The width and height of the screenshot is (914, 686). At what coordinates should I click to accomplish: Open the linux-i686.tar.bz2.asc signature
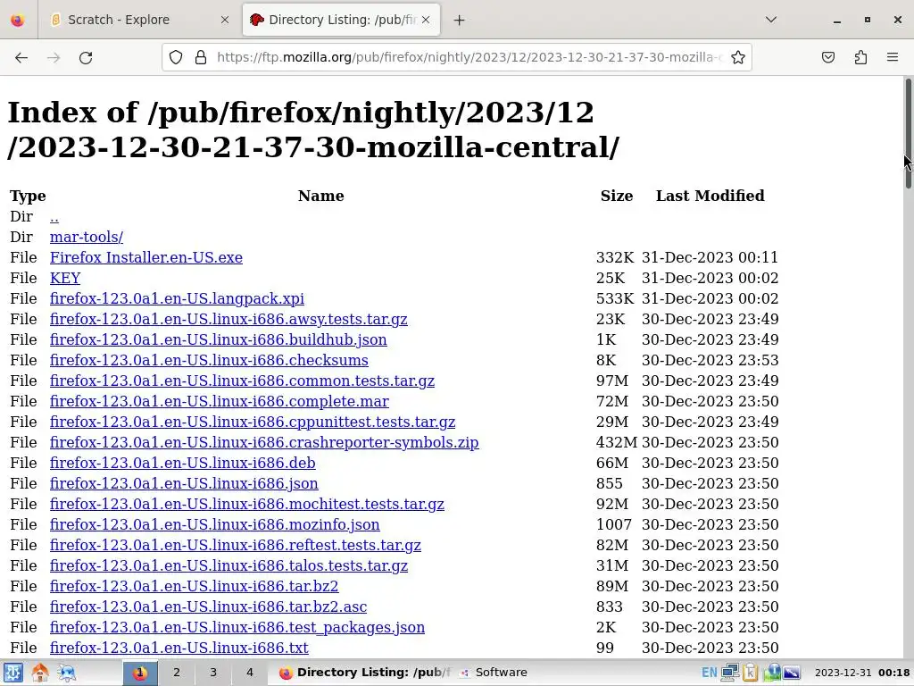click(209, 607)
